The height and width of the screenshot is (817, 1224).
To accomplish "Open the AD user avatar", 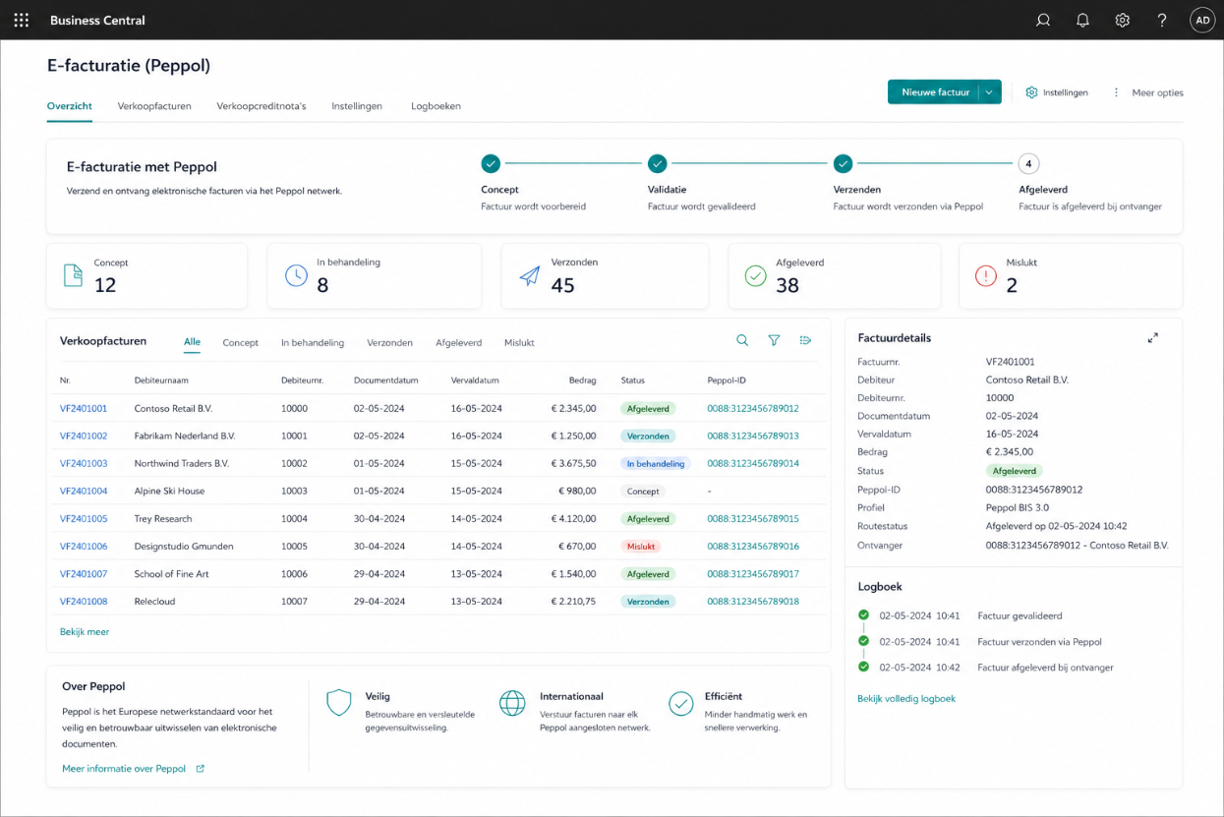I will 1202,20.
